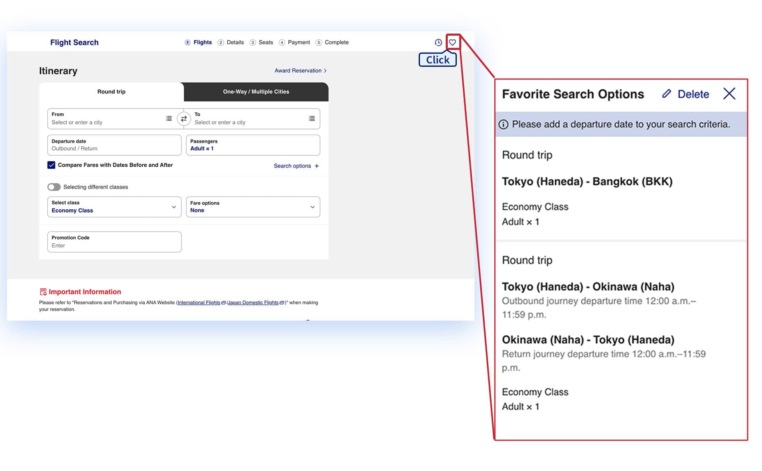This screenshot has height=471, width=762.
Task: Click the plus icon beside Search options
Action: pos(317,166)
